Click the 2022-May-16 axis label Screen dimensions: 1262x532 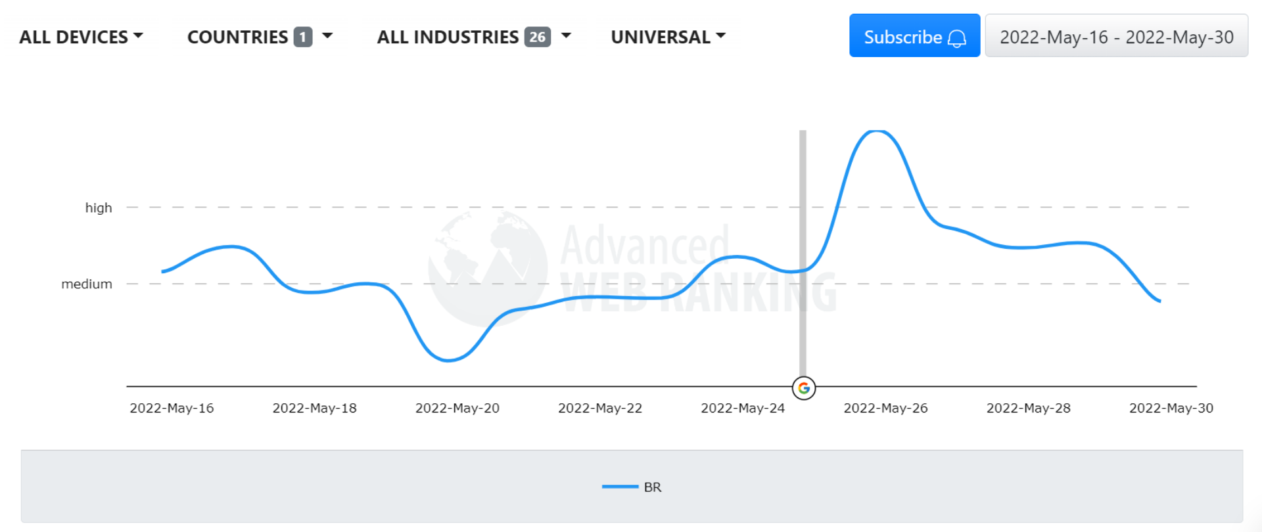pos(172,408)
